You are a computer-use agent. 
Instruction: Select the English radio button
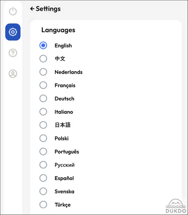[43, 45]
